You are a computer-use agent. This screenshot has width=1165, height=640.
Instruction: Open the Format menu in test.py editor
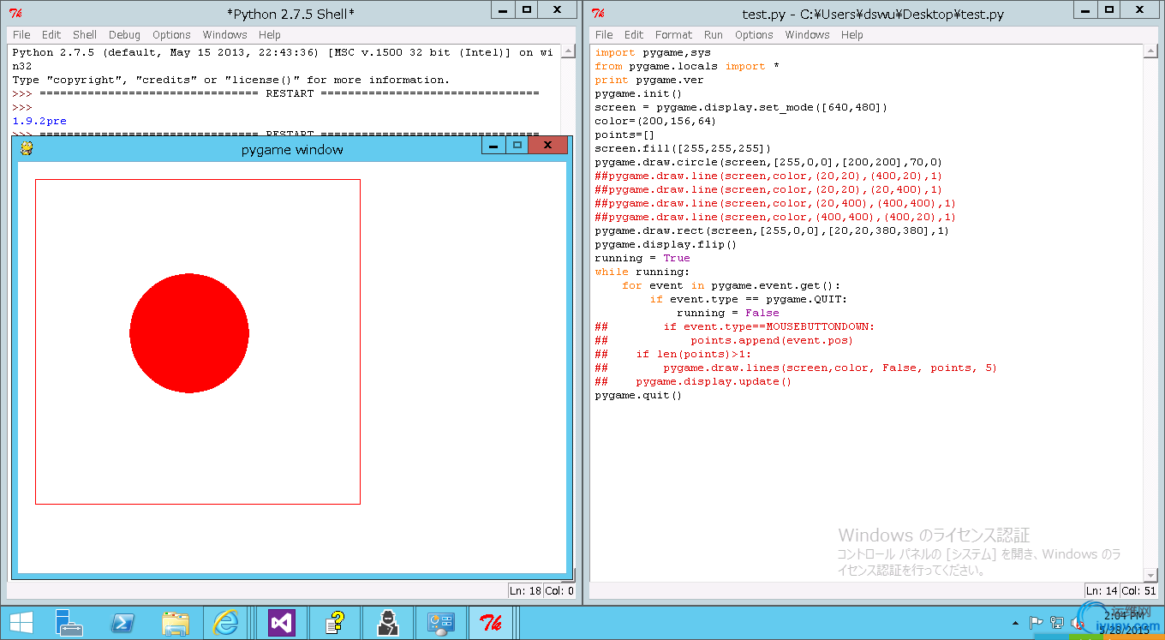673,35
